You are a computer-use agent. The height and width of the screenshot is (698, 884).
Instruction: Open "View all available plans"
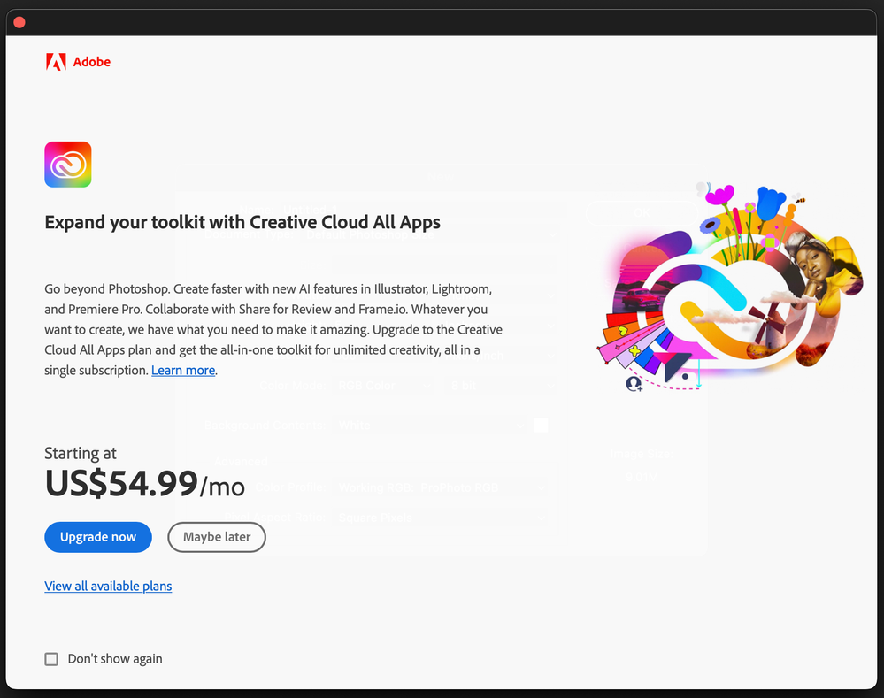[108, 586]
